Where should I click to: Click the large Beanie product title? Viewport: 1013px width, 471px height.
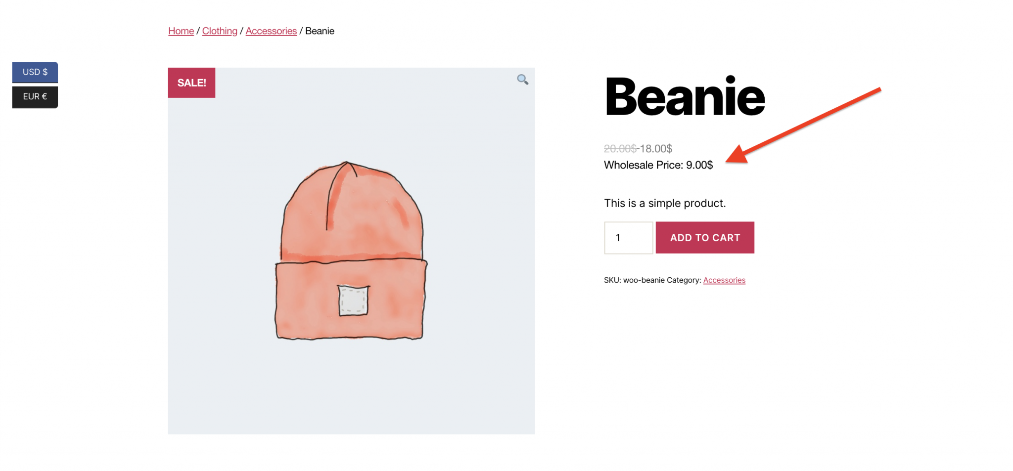coord(685,97)
